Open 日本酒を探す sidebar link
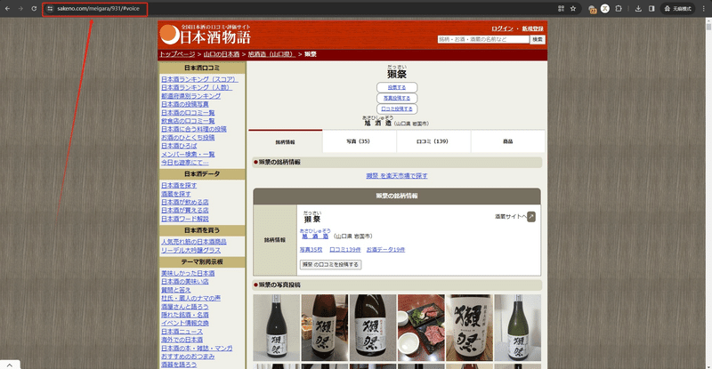Viewport: 712px width, 369px height. click(179, 185)
